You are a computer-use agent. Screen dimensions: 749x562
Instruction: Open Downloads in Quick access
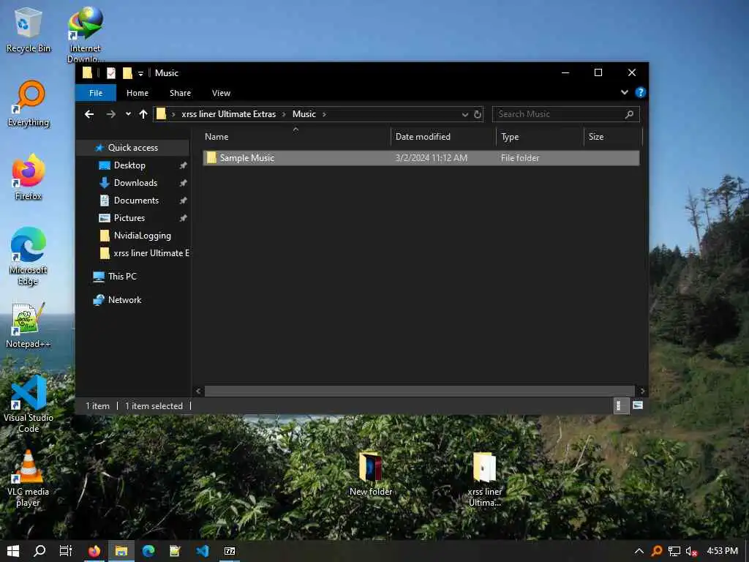pyautogui.click(x=135, y=183)
